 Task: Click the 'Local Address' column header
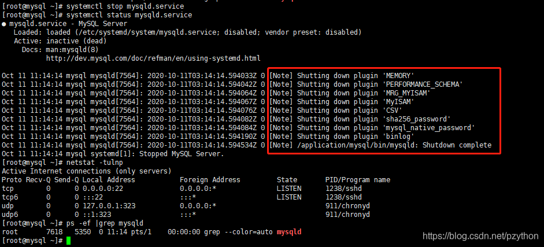click(x=109, y=180)
